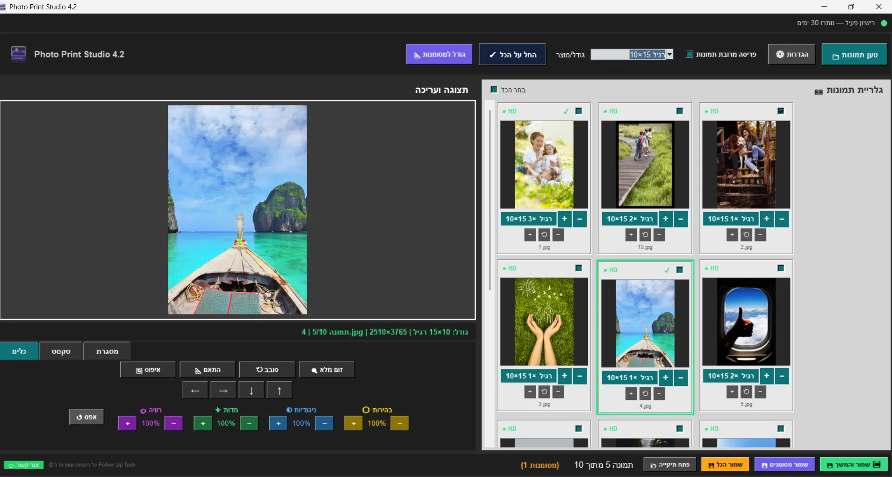Move the preview image up with the up arrow
This screenshot has width=892, height=477.
click(x=279, y=391)
